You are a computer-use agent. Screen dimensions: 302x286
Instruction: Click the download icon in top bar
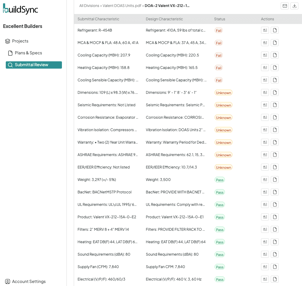[x=294, y=6]
